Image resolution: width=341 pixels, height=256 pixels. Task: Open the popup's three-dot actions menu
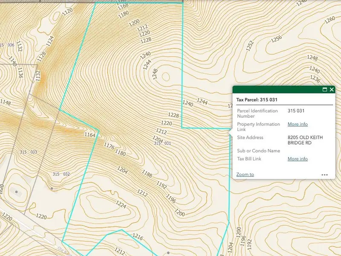(x=324, y=175)
